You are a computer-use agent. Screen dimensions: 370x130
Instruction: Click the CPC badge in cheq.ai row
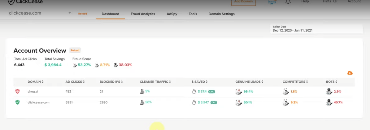(211, 92)
